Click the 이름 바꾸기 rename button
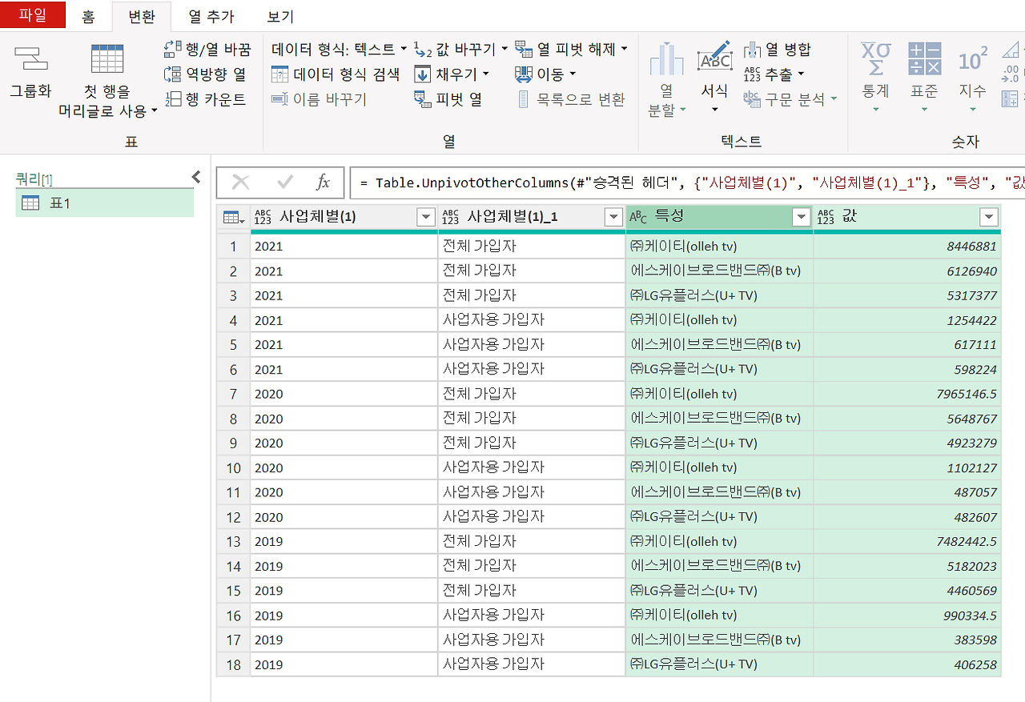Viewport: 1025px width, 702px height. pos(319,99)
